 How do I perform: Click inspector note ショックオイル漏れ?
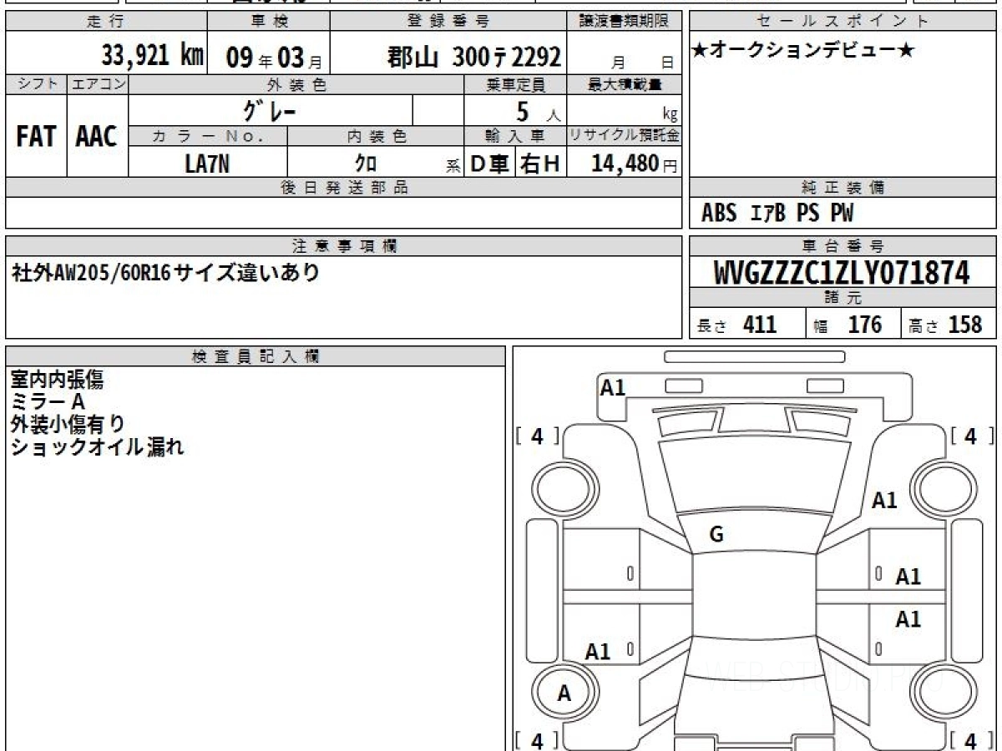pyautogui.click(x=97, y=447)
